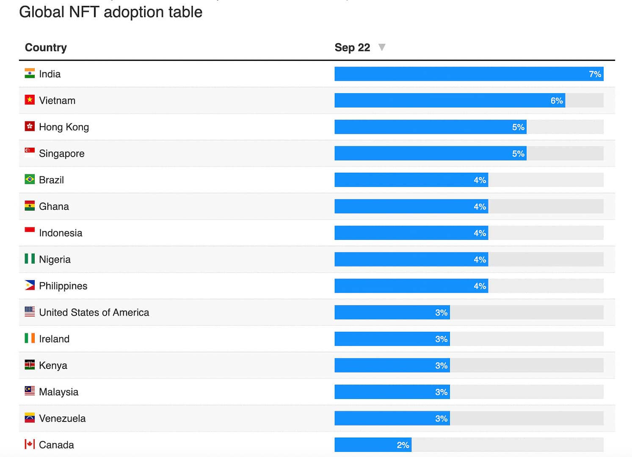Click the Ireland country label
Image resolution: width=632 pixels, height=457 pixels.
point(54,339)
